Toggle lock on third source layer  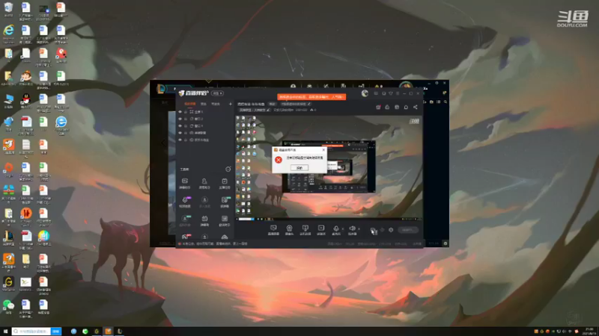[x=186, y=125]
